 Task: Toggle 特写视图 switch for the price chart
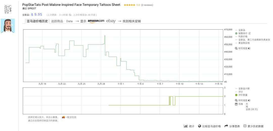249,48
